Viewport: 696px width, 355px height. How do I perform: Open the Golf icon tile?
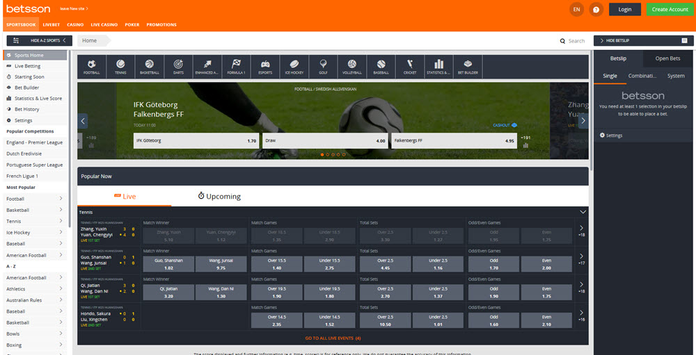coord(323,67)
